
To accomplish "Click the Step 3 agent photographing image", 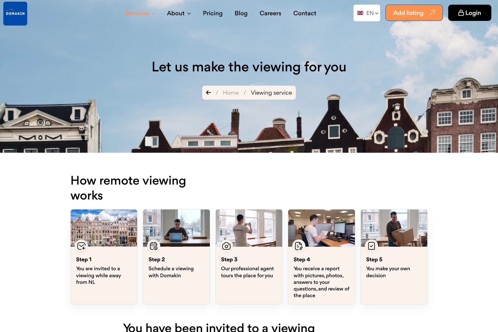I will click(x=249, y=228).
